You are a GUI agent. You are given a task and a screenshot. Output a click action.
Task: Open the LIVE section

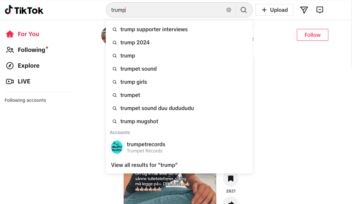18,81
